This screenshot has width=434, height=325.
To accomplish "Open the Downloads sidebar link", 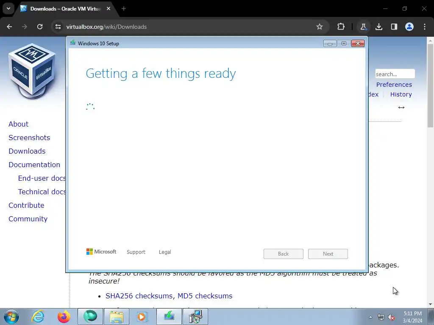I will (27, 151).
